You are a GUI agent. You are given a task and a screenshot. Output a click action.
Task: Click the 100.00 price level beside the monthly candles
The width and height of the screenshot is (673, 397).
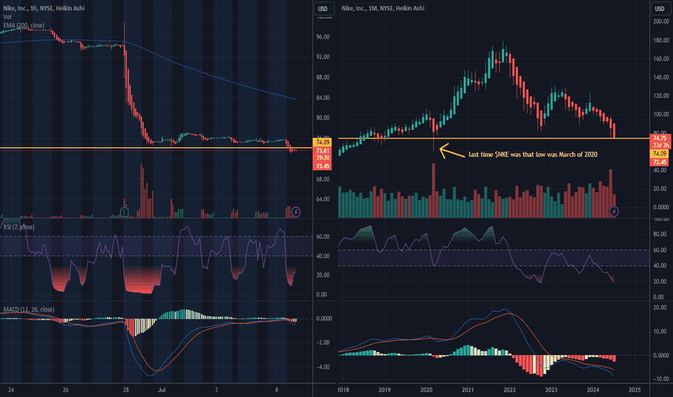tap(661, 114)
